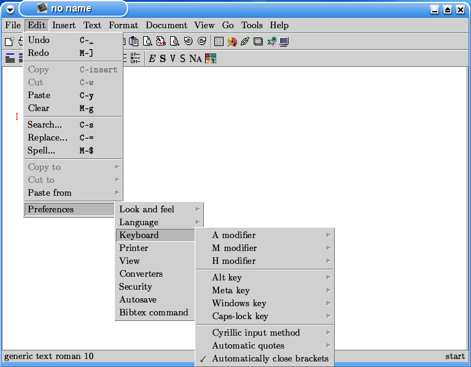Viewport: 471px width, 367px height.
Task: Open the Tools menu
Action: pos(252,25)
